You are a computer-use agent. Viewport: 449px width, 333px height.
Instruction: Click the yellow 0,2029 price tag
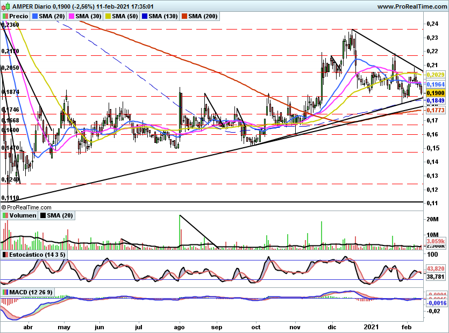point(435,75)
